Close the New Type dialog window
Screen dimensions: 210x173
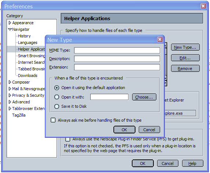(x=160, y=40)
